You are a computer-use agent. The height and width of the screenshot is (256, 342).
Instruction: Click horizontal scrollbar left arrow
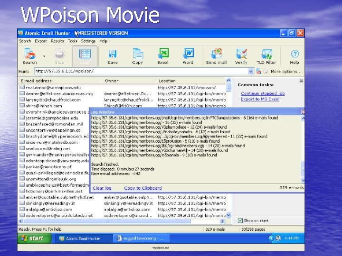21,221
